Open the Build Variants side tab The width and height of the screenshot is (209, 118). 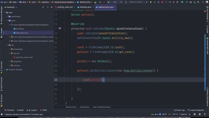(1, 84)
